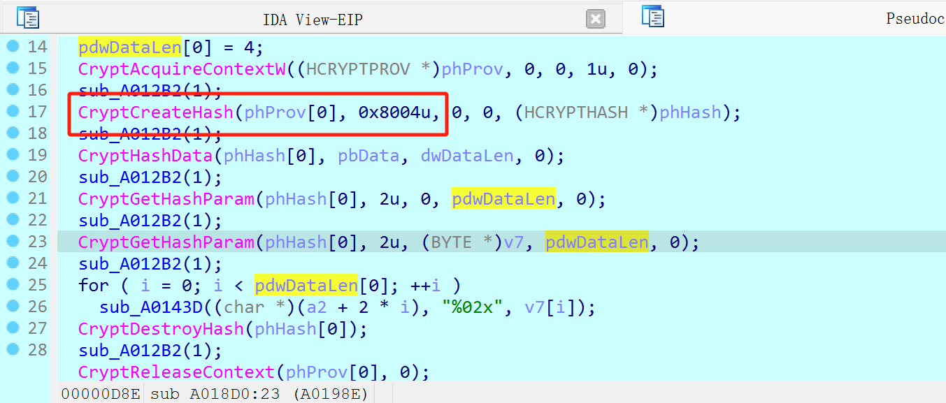Image resolution: width=946 pixels, height=403 pixels.
Task: Toggle the breakpoint dot on line 20
Action: tap(13, 177)
